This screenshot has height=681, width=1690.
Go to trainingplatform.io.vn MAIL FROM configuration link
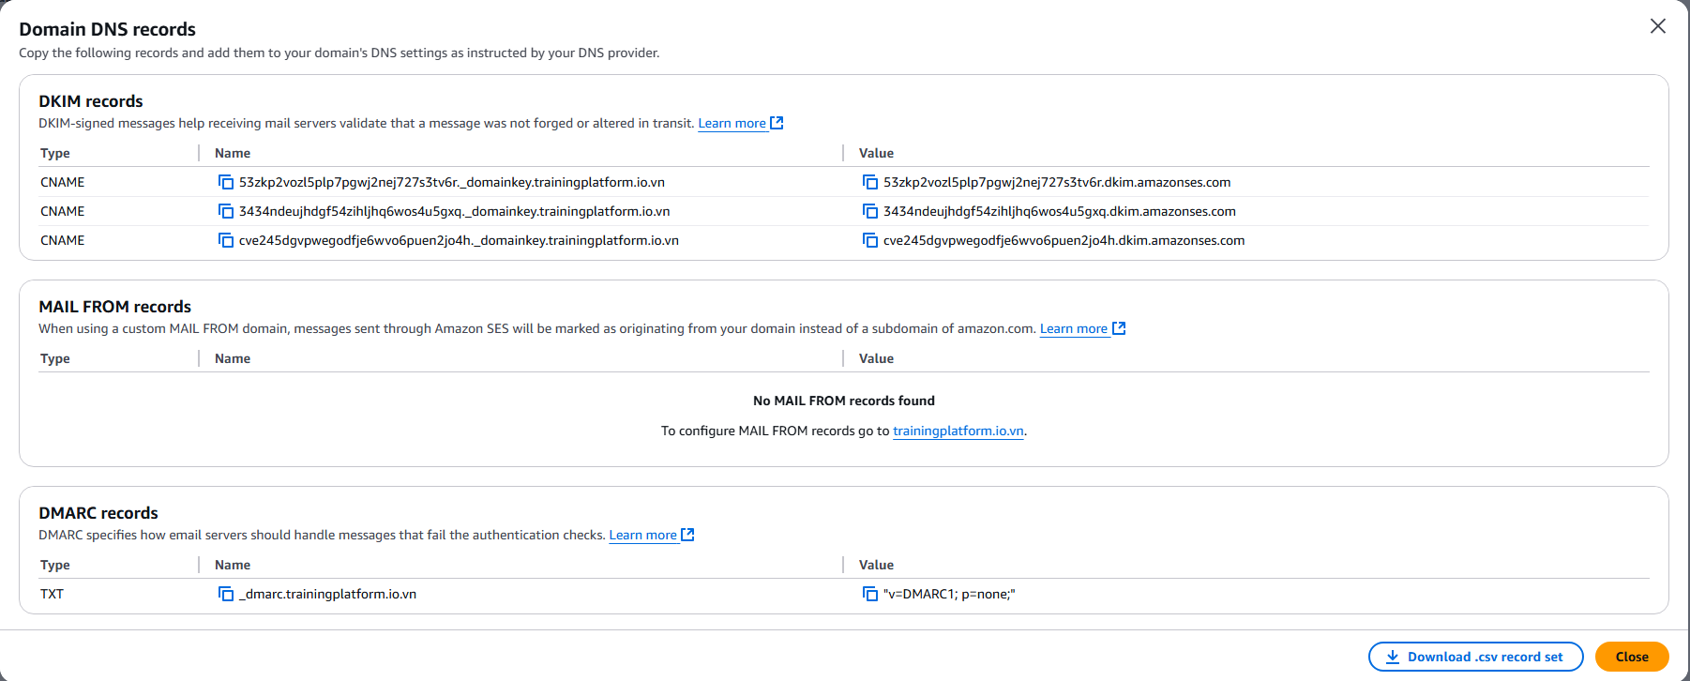[x=958, y=431]
